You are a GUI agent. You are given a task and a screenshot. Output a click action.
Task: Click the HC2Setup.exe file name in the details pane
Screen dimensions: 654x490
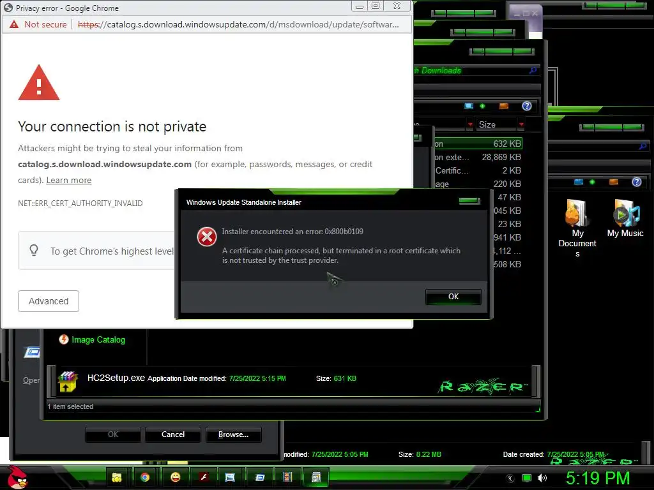116,378
